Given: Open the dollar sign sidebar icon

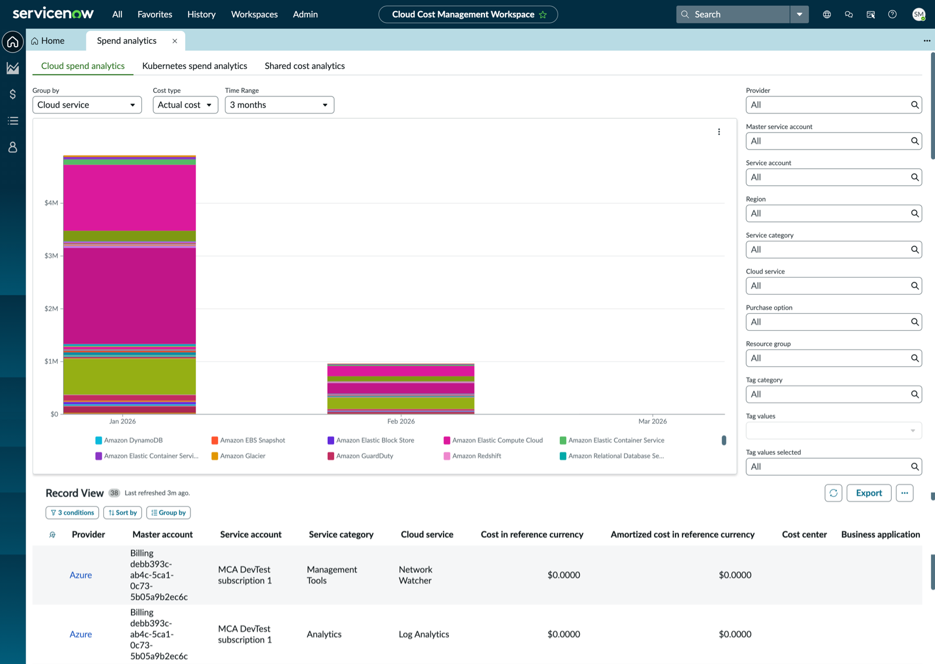Looking at the screenshot, I should (13, 94).
